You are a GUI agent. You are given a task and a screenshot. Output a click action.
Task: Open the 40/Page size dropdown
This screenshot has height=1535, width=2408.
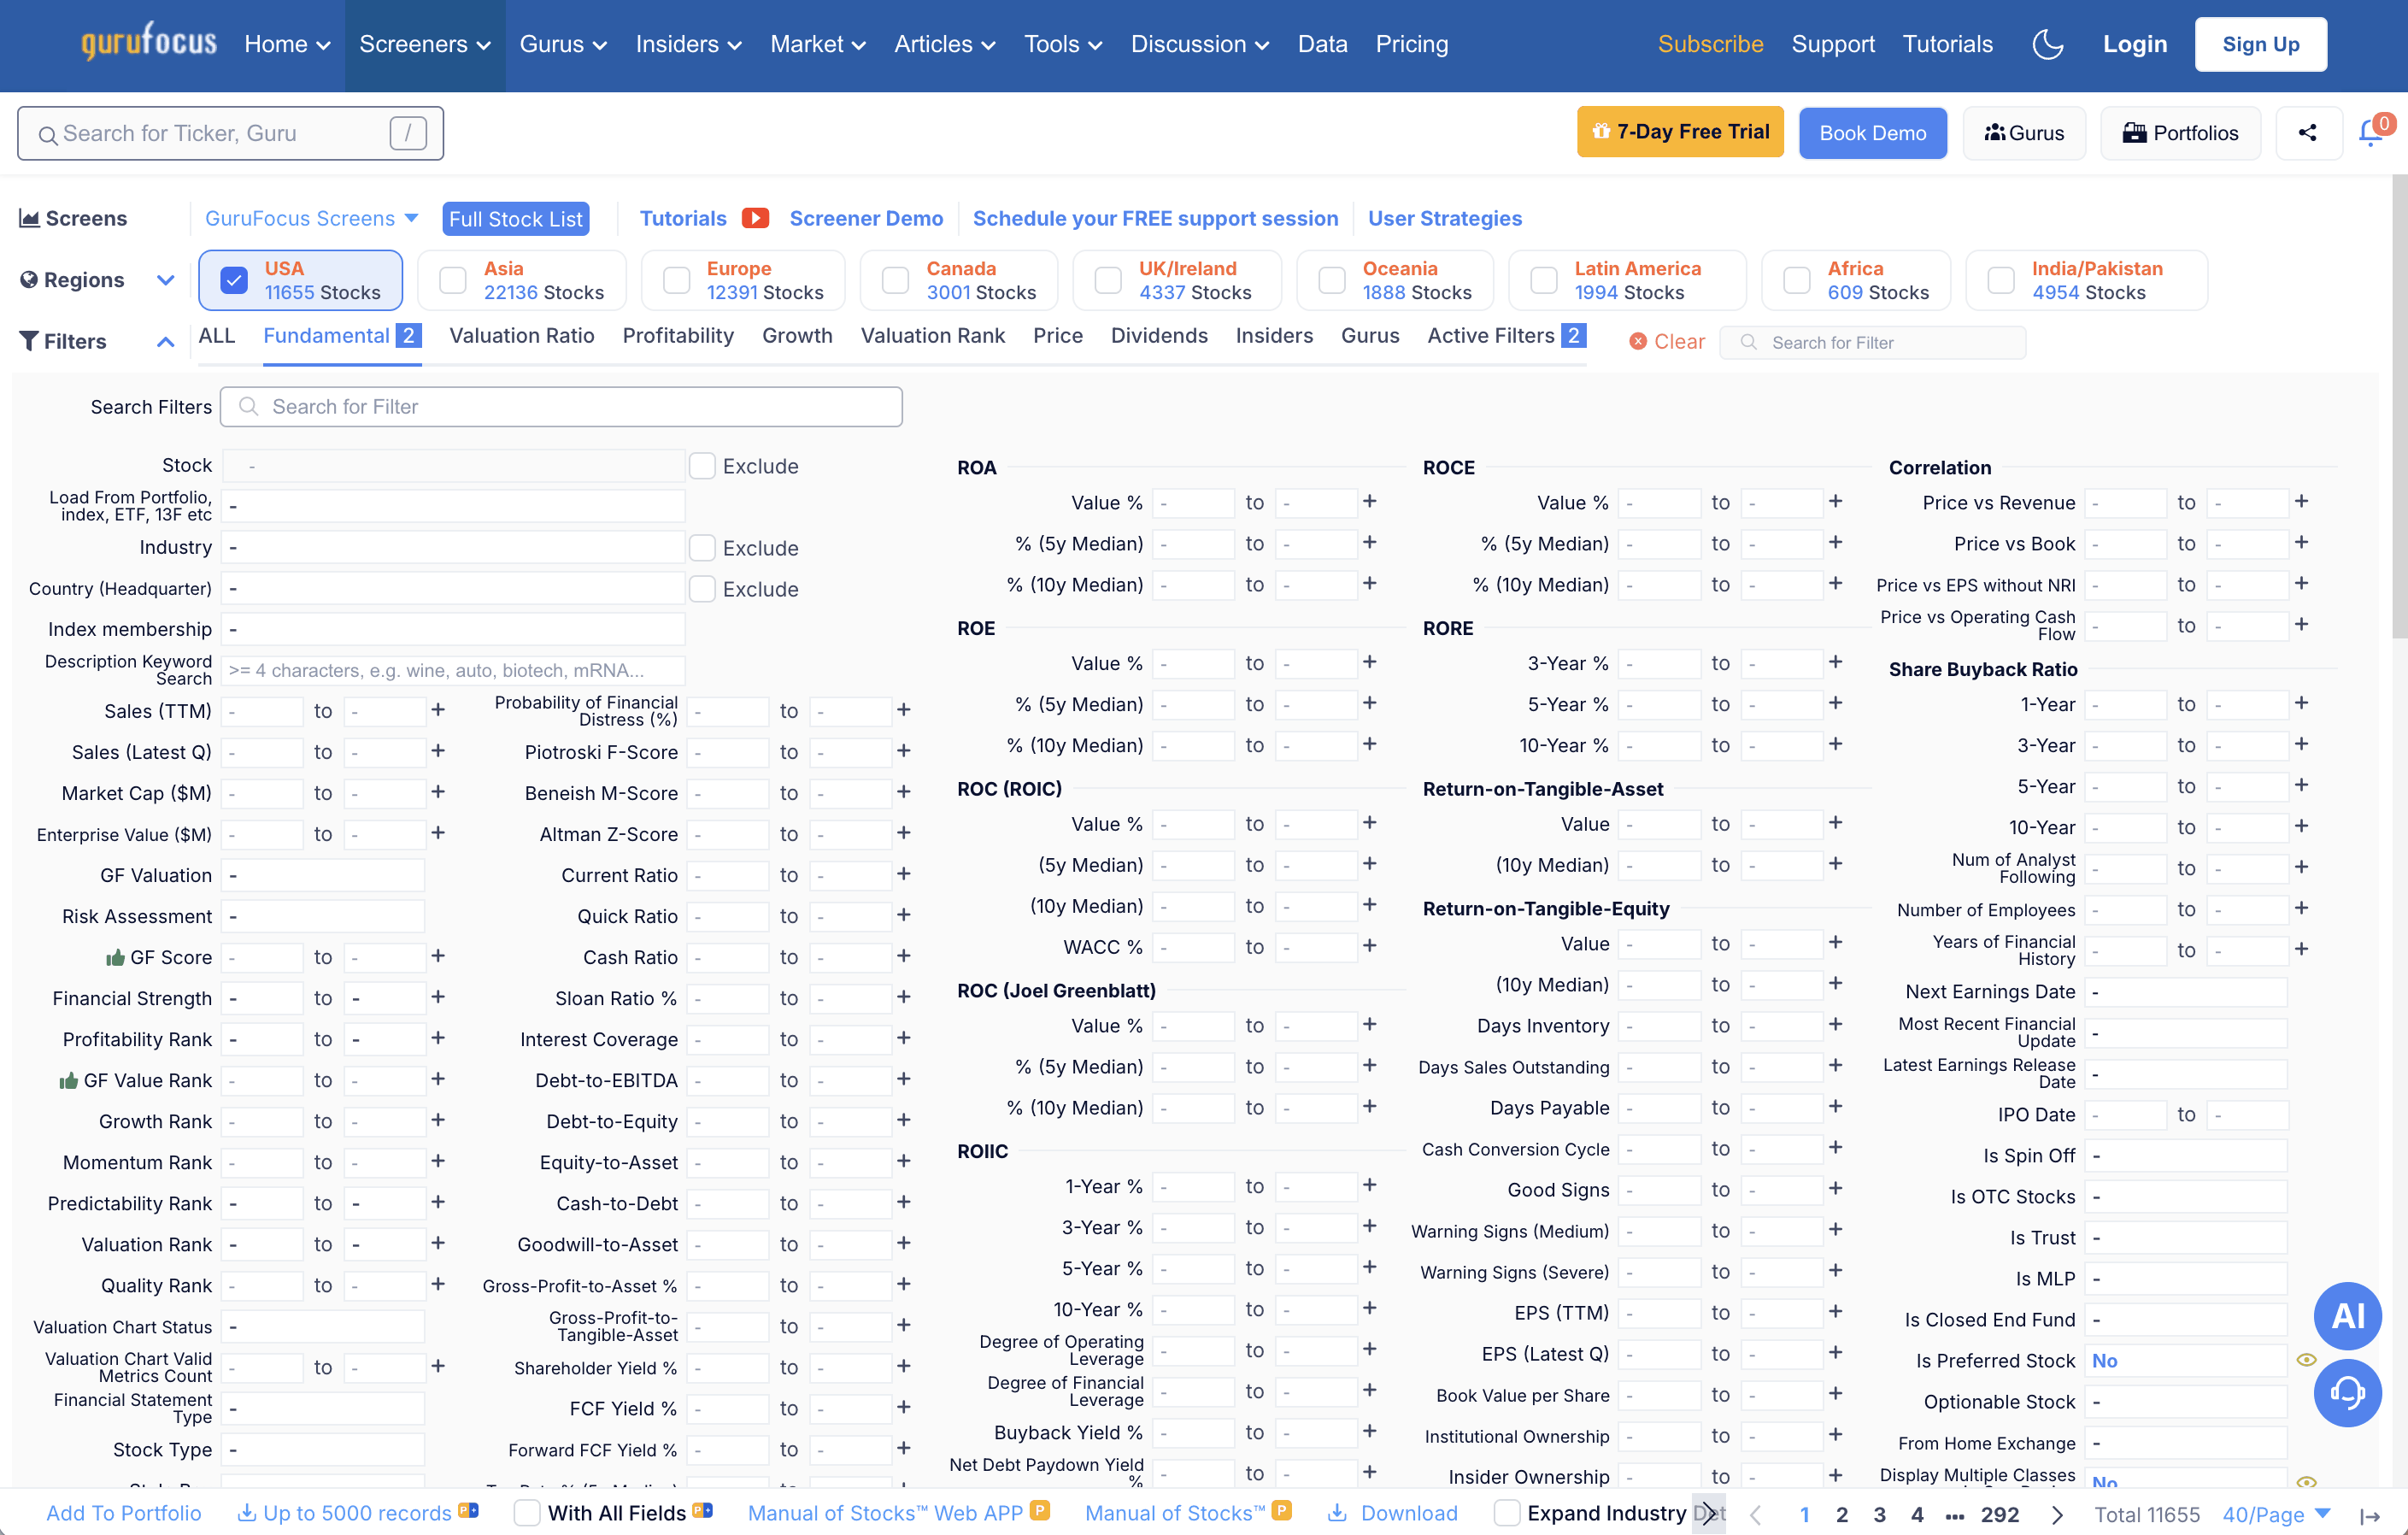2276,1514
